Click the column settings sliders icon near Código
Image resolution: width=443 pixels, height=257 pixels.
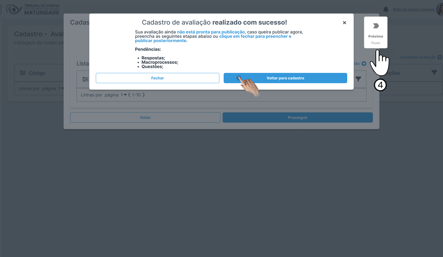(23, 73)
